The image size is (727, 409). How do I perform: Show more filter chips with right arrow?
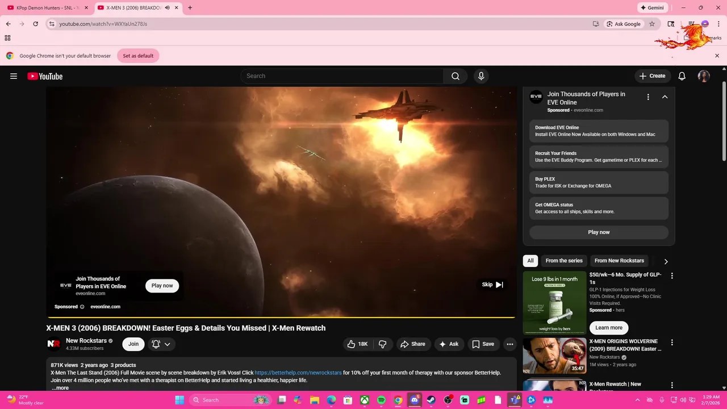pyautogui.click(x=666, y=261)
